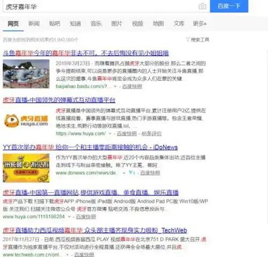
Task: Expand dropdown arrow beside baijiahao.baidu.com URL
Action: click(x=115, y=87)
